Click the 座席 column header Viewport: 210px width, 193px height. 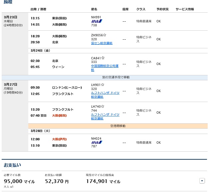click(x=125, y=9)
